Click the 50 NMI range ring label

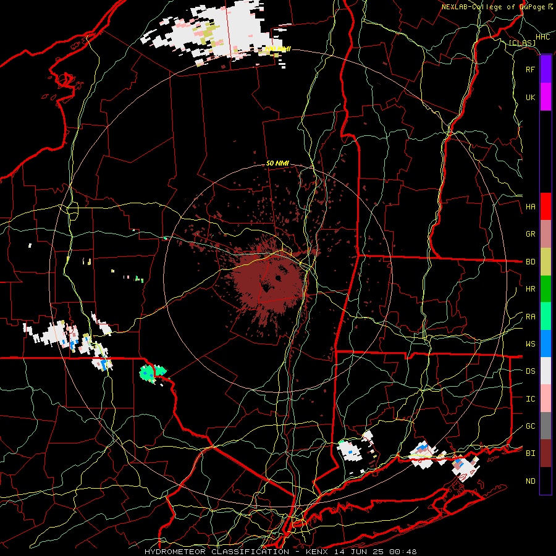pyautogui.click(x=277, y=164)
